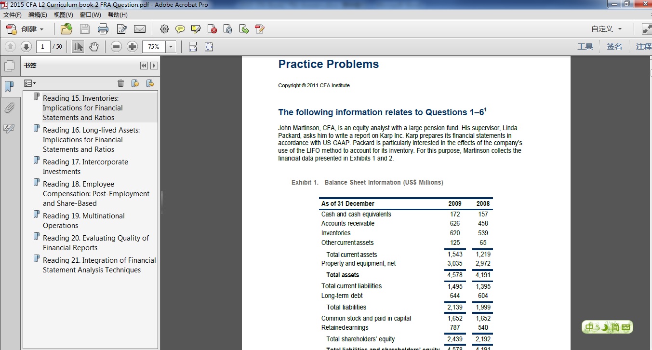Click 'Retained earnings' row label in table
This screenshot has width=652, height=350.
[345, 327]
